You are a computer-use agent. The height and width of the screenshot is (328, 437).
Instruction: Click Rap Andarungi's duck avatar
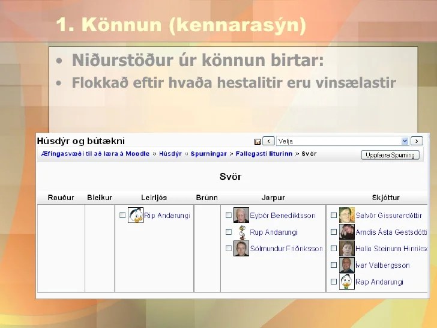click(347, 281)
